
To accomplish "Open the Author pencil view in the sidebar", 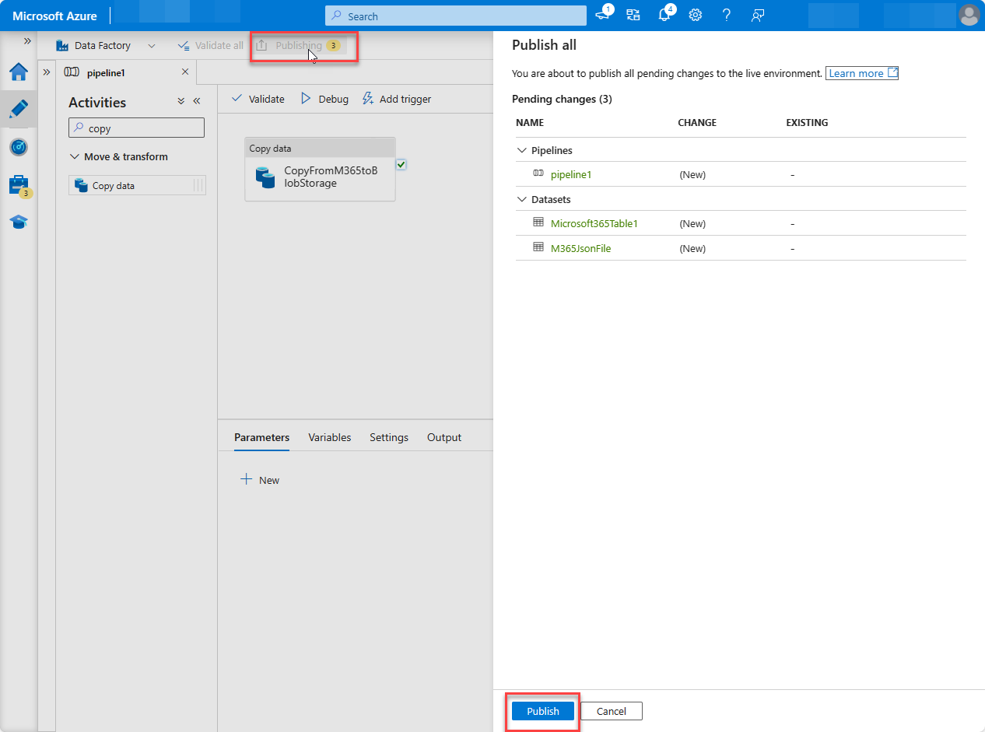I will [x=19, y=109].
